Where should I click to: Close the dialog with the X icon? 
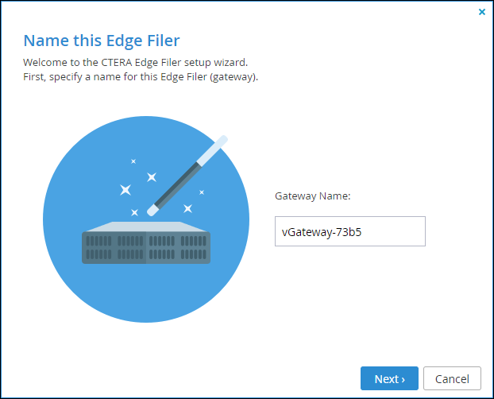(x=482, y=12)
